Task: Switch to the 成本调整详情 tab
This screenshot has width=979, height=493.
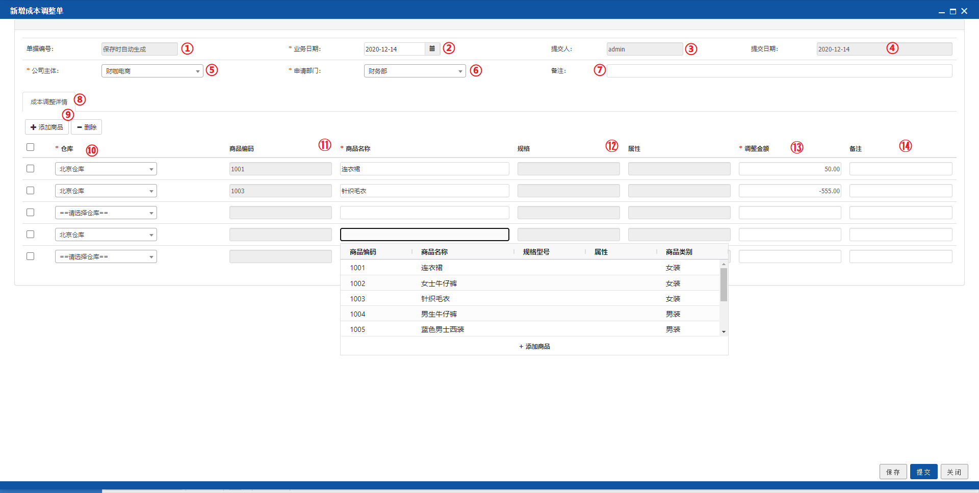Action: pos(49,102)
